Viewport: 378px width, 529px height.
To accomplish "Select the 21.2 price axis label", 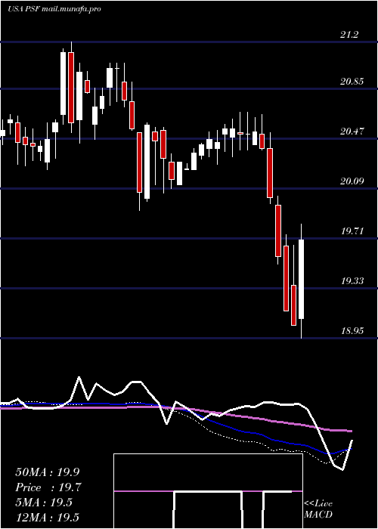I will pyautogui.click(x=349, y=35).
